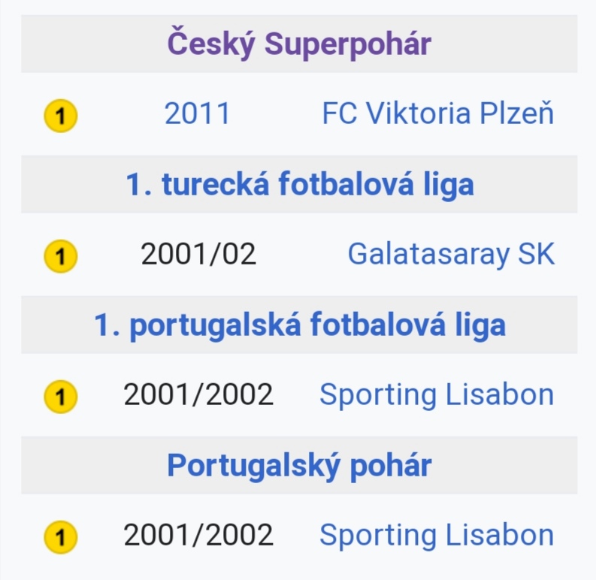Click the gold medal under Portugalský pohár
The image size is (596, 580).
click(60, 536)
